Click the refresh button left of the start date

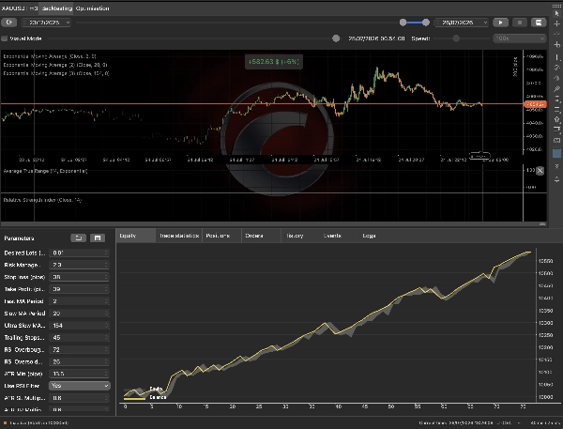pos(8,23)
